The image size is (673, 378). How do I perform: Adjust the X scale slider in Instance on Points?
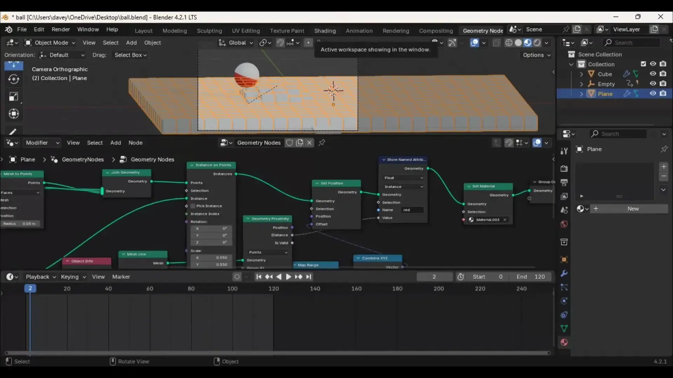(x=211, y=258)
